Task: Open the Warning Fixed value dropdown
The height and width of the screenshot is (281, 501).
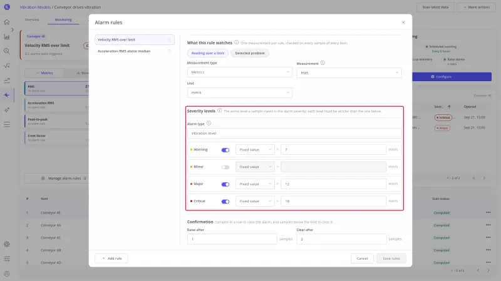Action: pos(255,150)
